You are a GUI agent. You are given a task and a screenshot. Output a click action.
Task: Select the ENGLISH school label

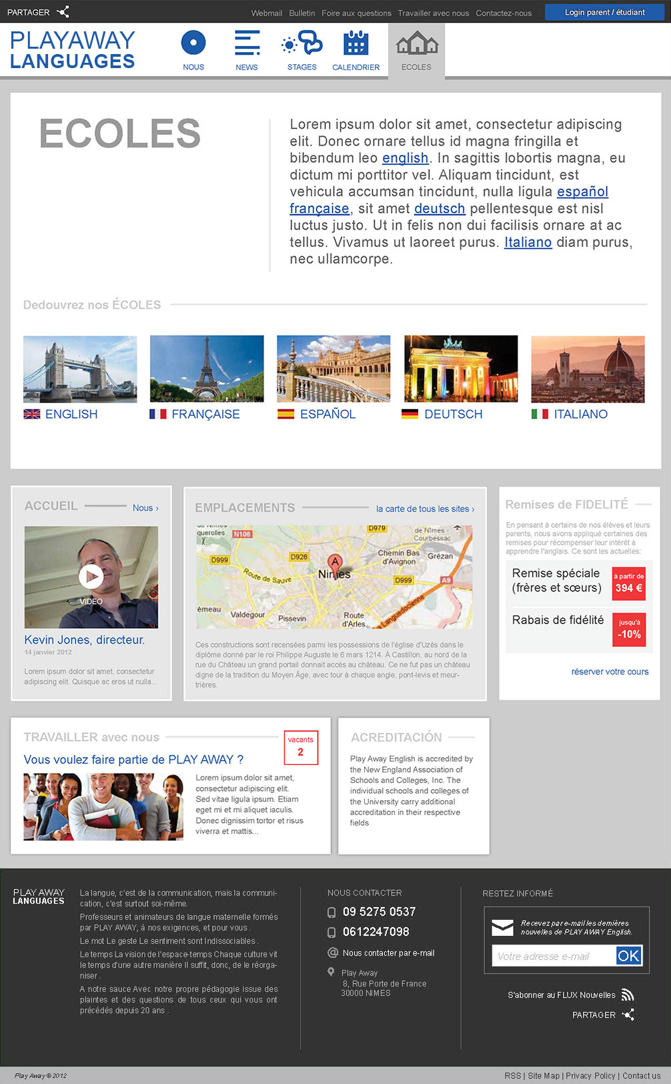pos(71,414)
